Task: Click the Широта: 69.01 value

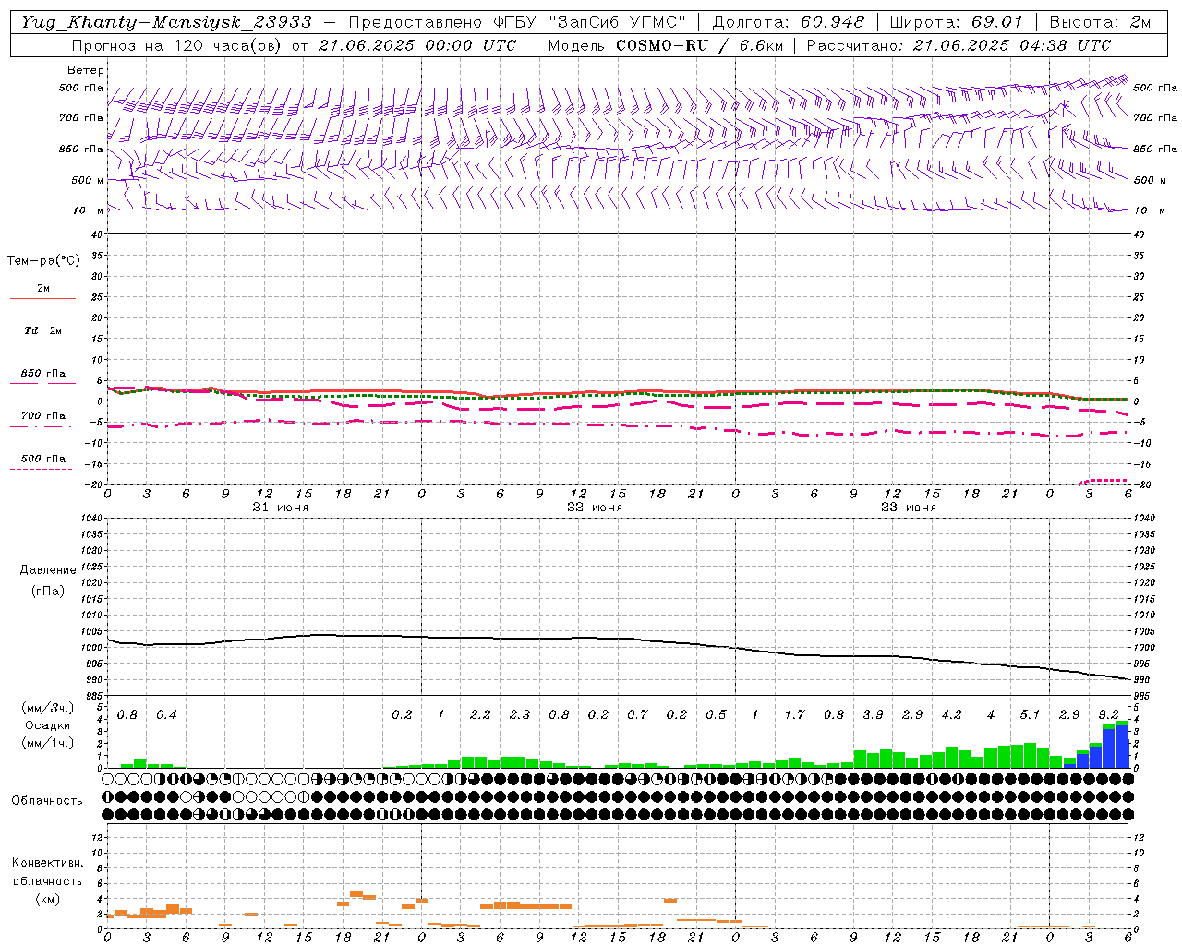Action: click(x=957, y=22)
